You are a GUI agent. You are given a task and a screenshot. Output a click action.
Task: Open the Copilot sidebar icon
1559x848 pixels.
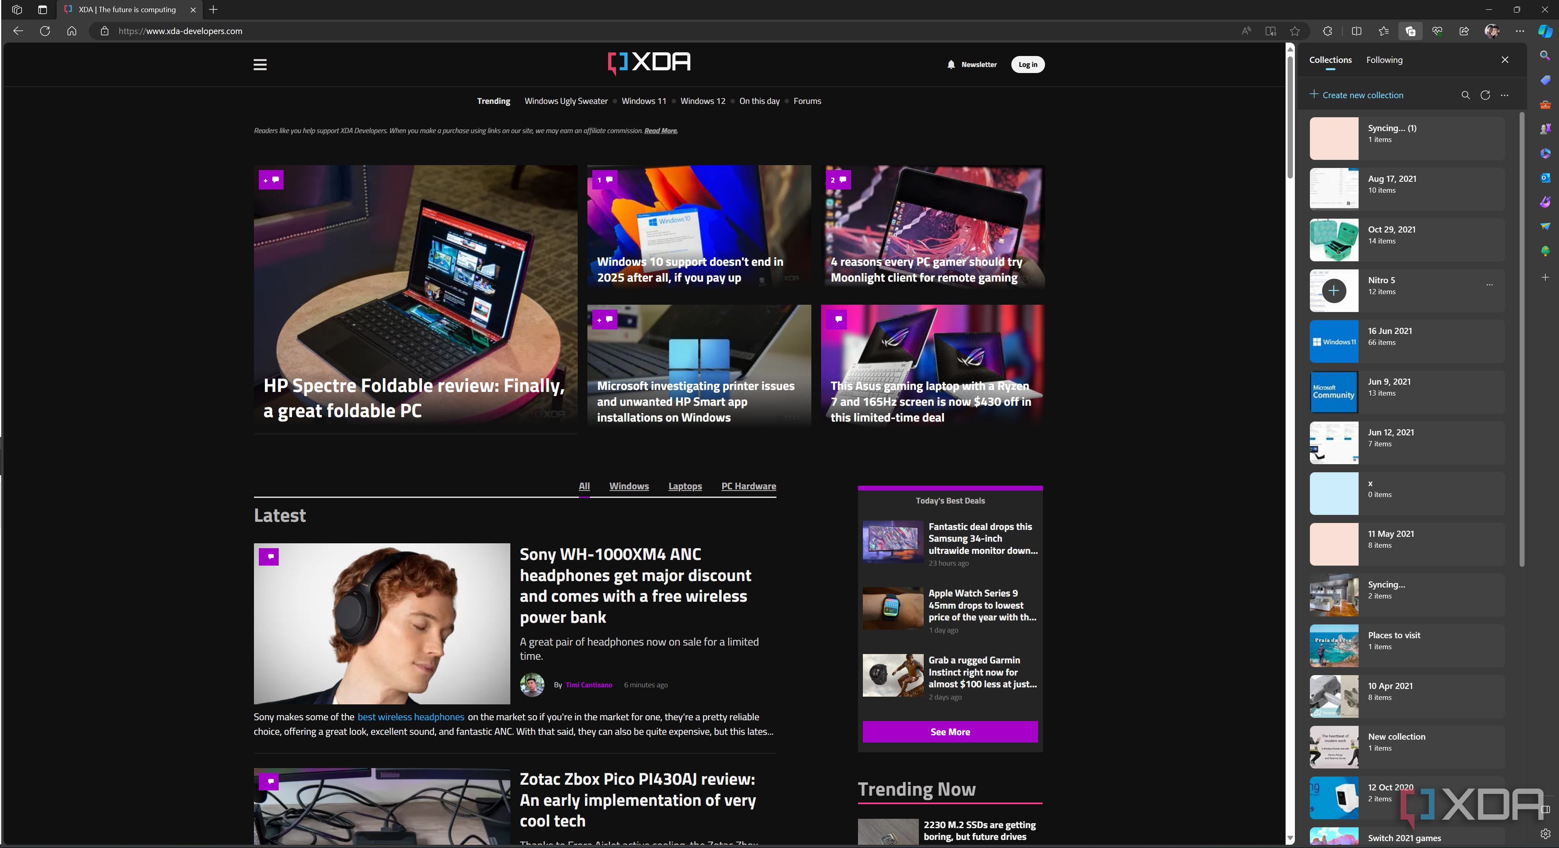1545,31
